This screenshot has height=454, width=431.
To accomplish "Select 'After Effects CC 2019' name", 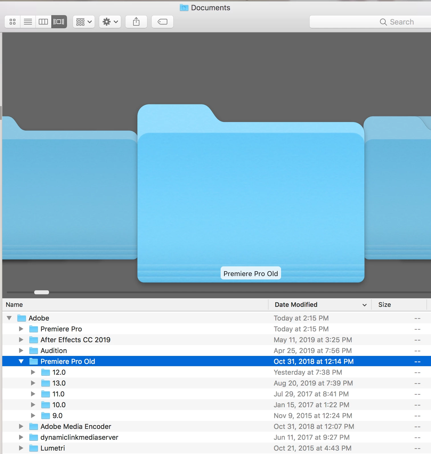I will (x=76, y=340).
